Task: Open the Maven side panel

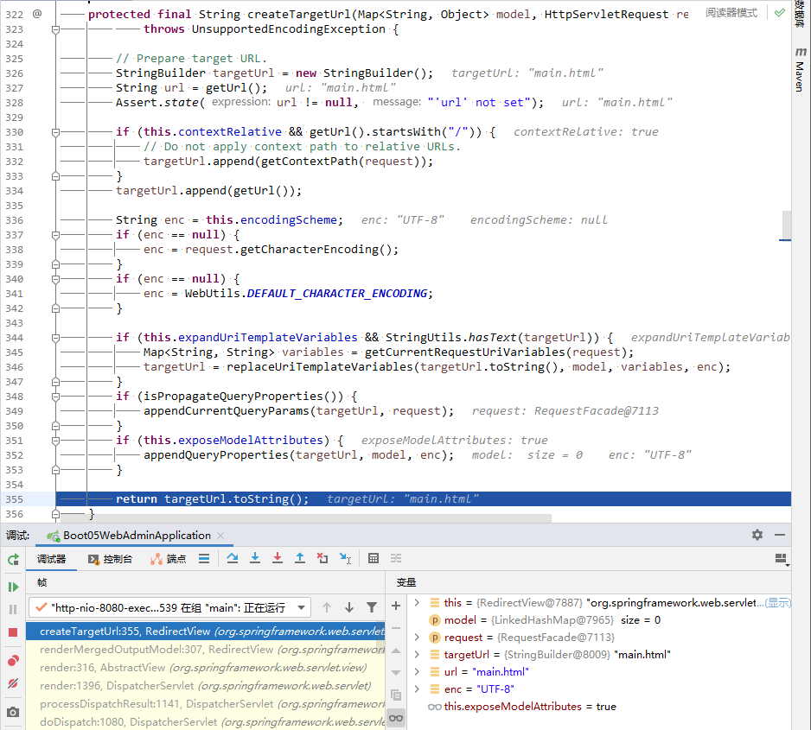Action: coord(800,70)
